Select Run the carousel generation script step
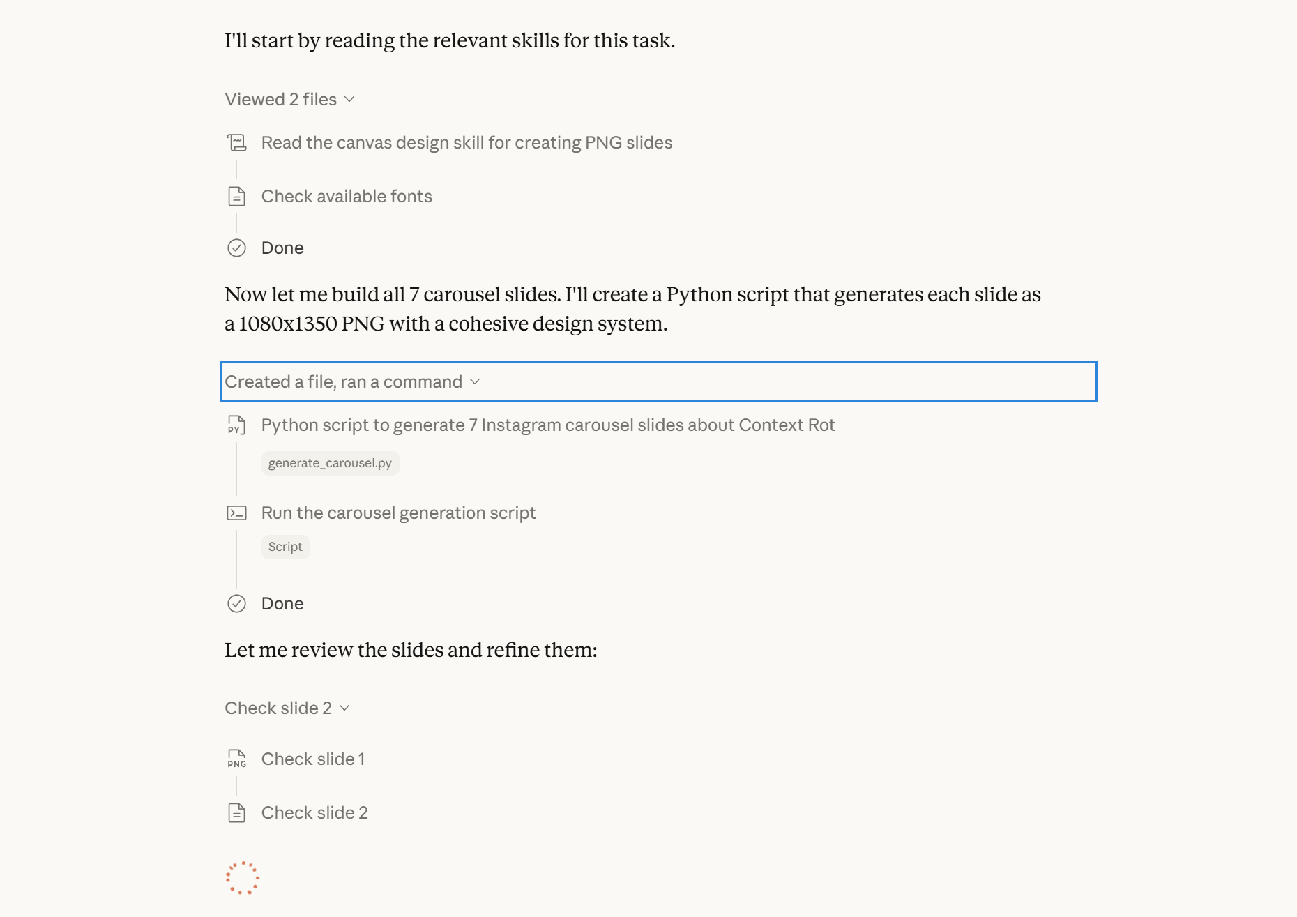The image size is (1297, 917). (x=398, y=513)
